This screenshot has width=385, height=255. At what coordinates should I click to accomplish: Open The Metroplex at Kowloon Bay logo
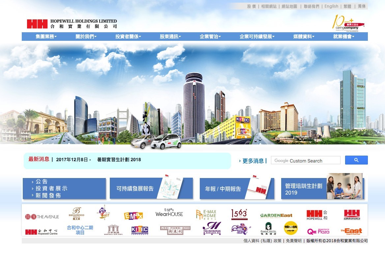(x=212, y=228)
